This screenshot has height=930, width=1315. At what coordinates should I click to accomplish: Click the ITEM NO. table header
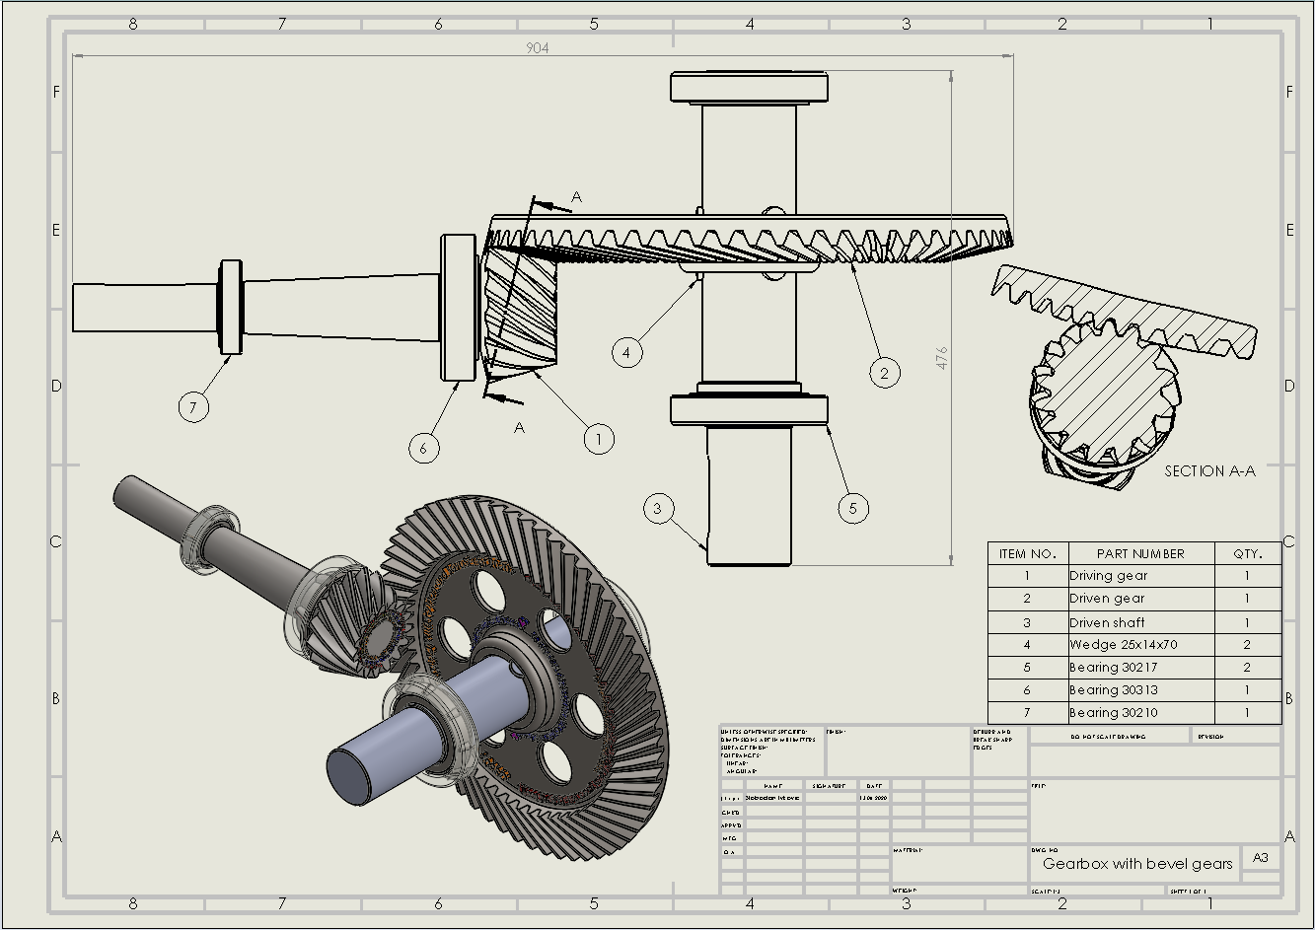(1028, 553)
